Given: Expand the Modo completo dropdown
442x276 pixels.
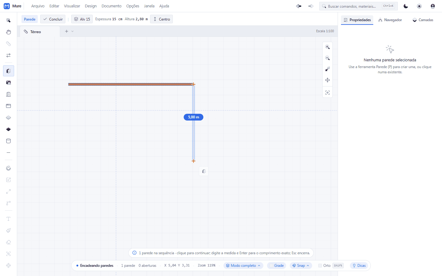Looking at the screenshot, I should tap(243, 266).
